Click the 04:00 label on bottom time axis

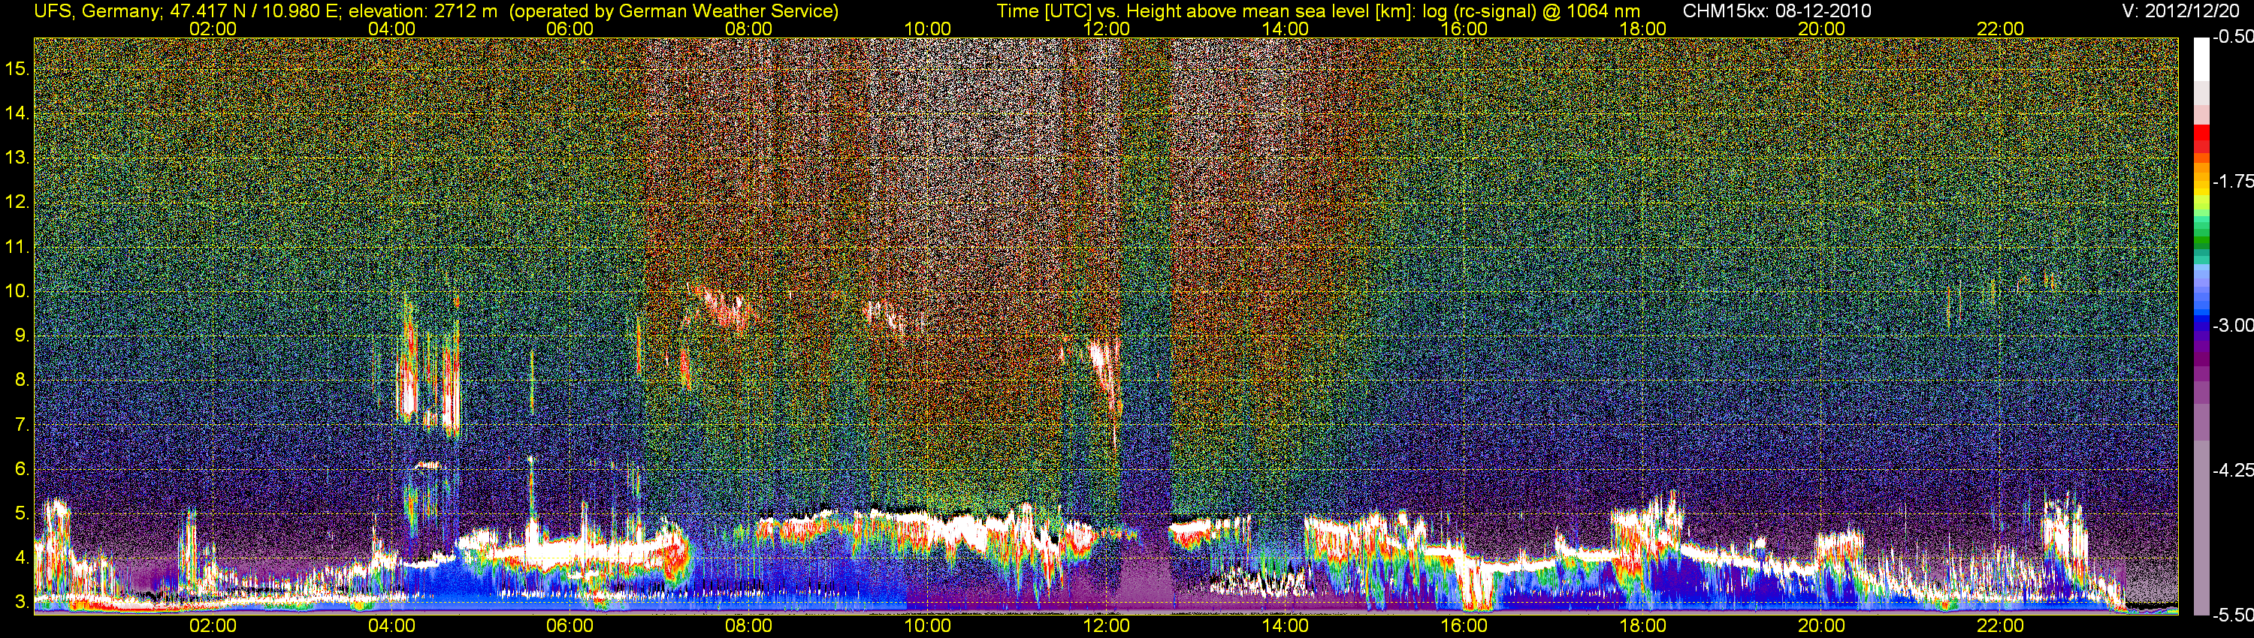391,626
